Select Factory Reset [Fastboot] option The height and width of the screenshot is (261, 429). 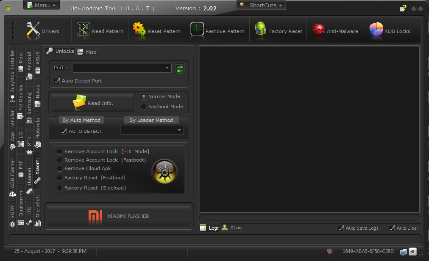(60, 178)
